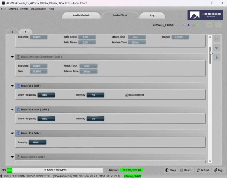Click the application icon in title bar
Image resolution: width=227 pixels, height=178 pixels.
[x=3, y=3]
